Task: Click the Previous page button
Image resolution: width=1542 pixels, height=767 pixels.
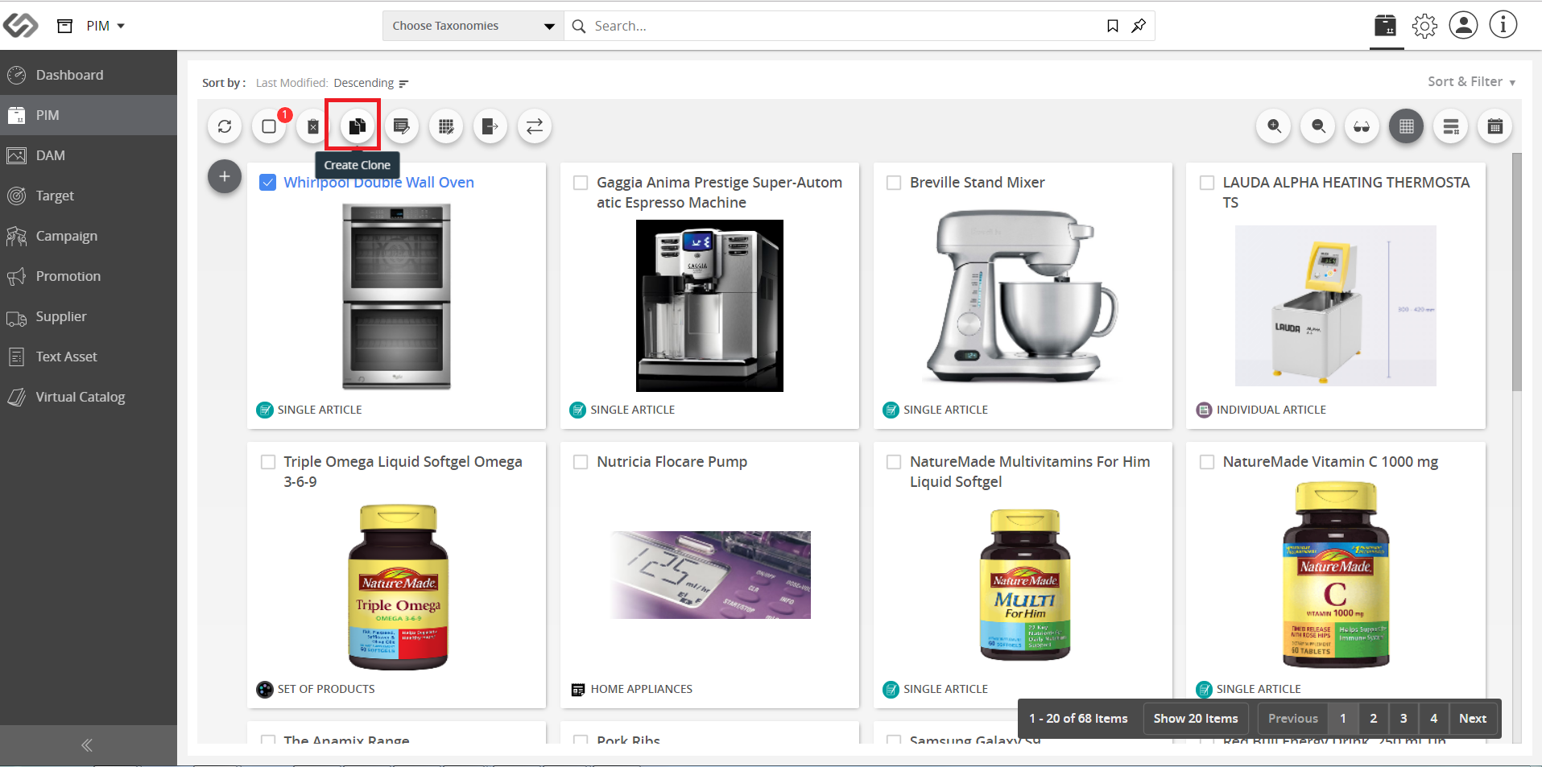Action: click(x=1293, y=718)
